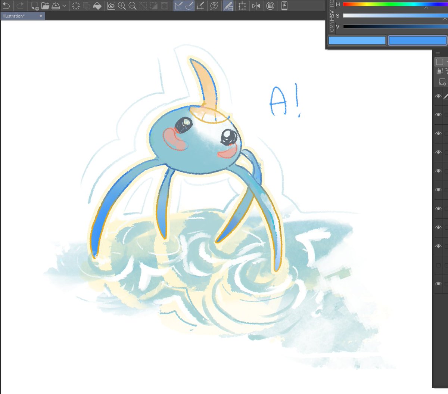
Task: Save the illustration with the Save icon
Action: 56,6
